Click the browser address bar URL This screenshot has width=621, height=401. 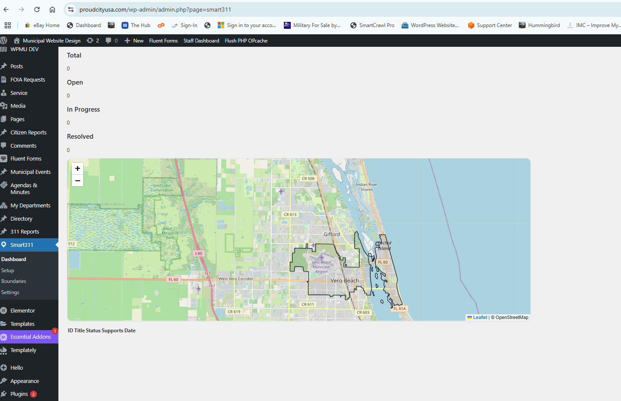(155, 9)
